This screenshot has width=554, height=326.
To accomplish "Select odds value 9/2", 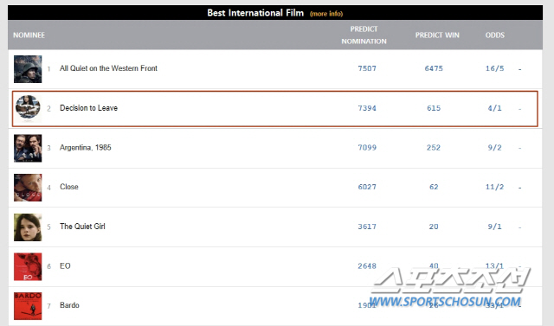I will tap(494, 148).
